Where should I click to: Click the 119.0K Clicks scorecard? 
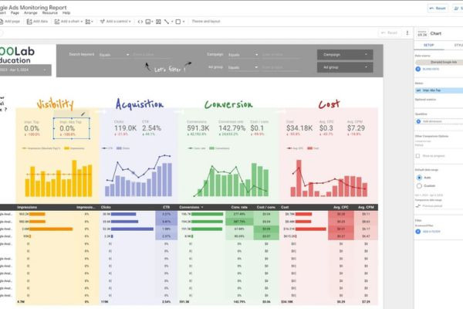click(126, 128)
